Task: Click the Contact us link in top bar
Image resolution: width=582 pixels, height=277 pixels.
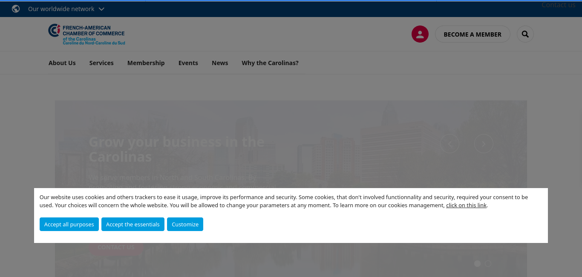Action: coord(559,5)
